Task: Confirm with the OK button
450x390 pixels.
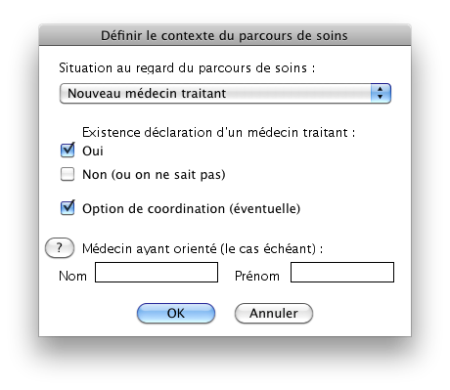Action: [176, 313]
